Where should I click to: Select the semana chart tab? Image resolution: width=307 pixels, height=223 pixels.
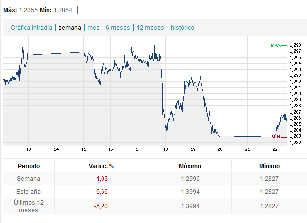(x=69, y=28)
